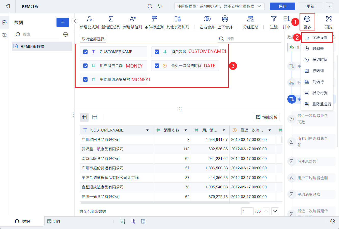
Task: Click the 保存 button
Action: pyautogui.click(x=282, y=6)
